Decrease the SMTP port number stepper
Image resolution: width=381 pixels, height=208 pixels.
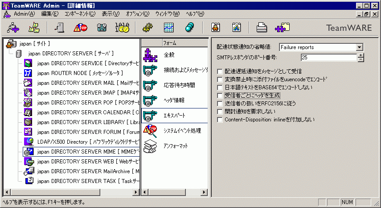click(x=361, y=60)
